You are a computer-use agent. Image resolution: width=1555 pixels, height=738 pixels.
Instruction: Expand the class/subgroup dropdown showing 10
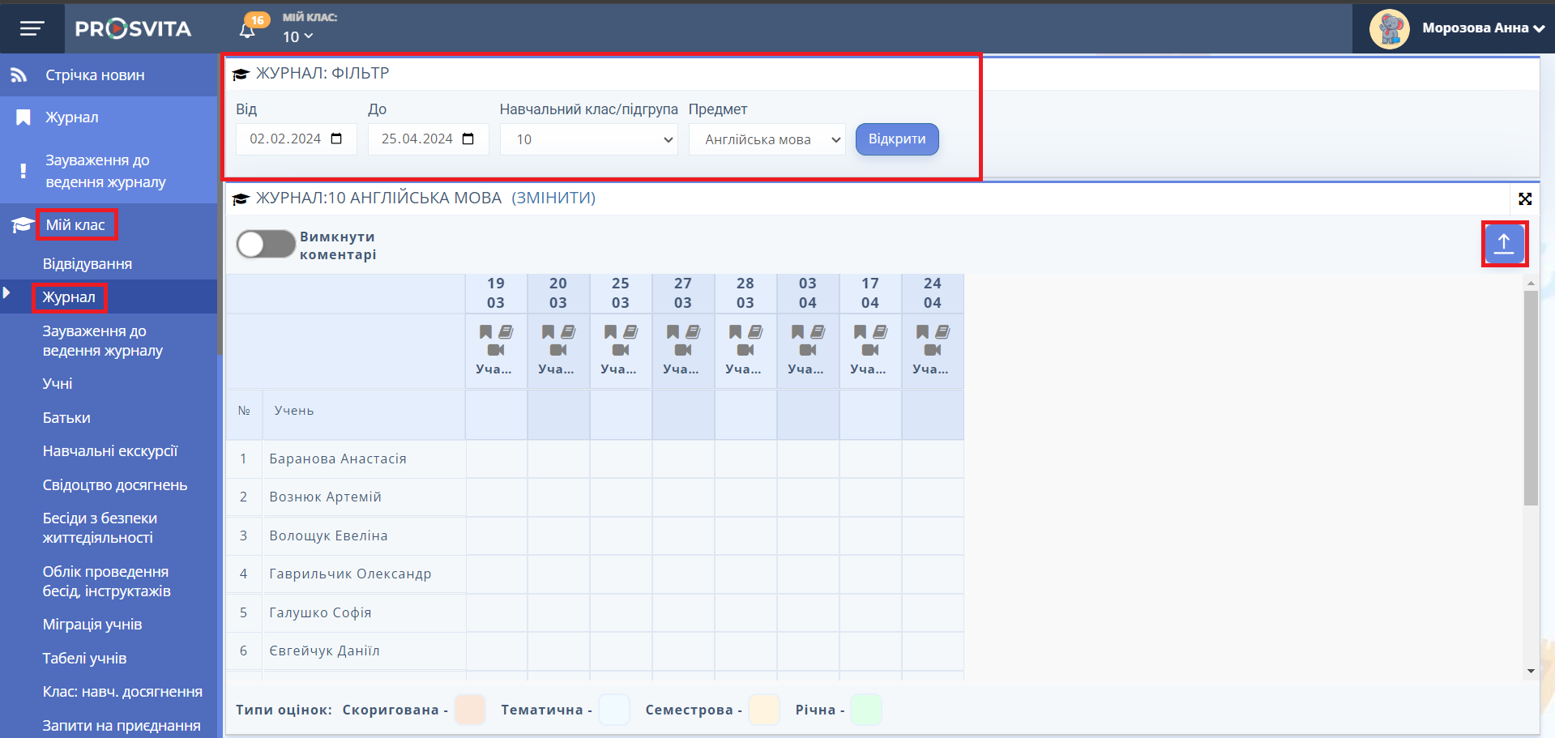click(588, 139)
